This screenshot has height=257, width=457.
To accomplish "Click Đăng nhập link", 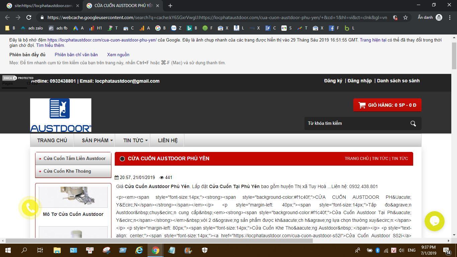I will point(360,81).
